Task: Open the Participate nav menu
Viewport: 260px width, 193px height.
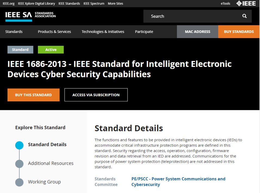Action: click(144, 32)
